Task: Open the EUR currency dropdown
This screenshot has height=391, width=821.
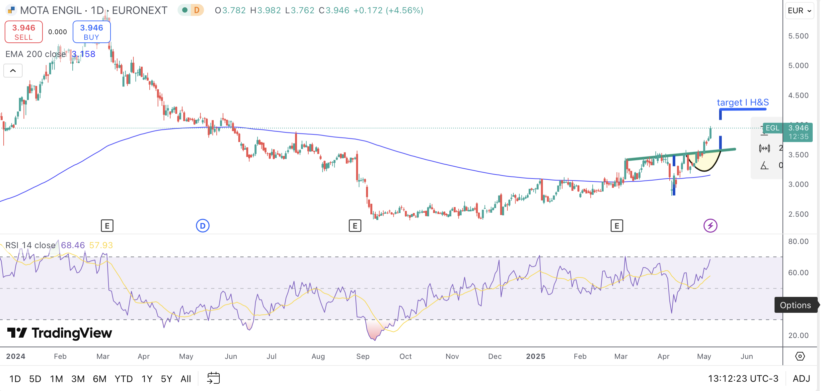Action: [799, 11]
